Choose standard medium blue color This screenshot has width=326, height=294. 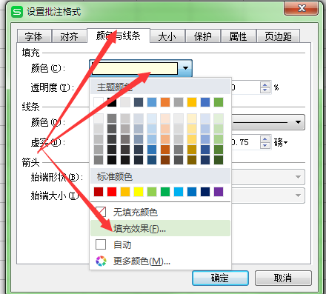[192, 192]
